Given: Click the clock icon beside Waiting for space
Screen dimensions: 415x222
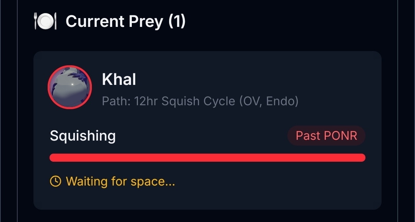Looking at the screenshot, I should (x=56, y=181).
